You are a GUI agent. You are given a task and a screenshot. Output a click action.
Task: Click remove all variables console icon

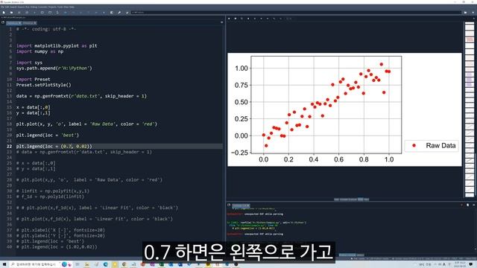tap(467, 205)
